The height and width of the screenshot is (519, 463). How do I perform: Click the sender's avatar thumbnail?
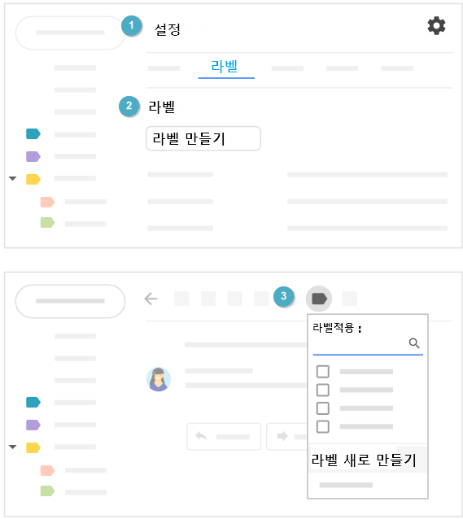159,379
